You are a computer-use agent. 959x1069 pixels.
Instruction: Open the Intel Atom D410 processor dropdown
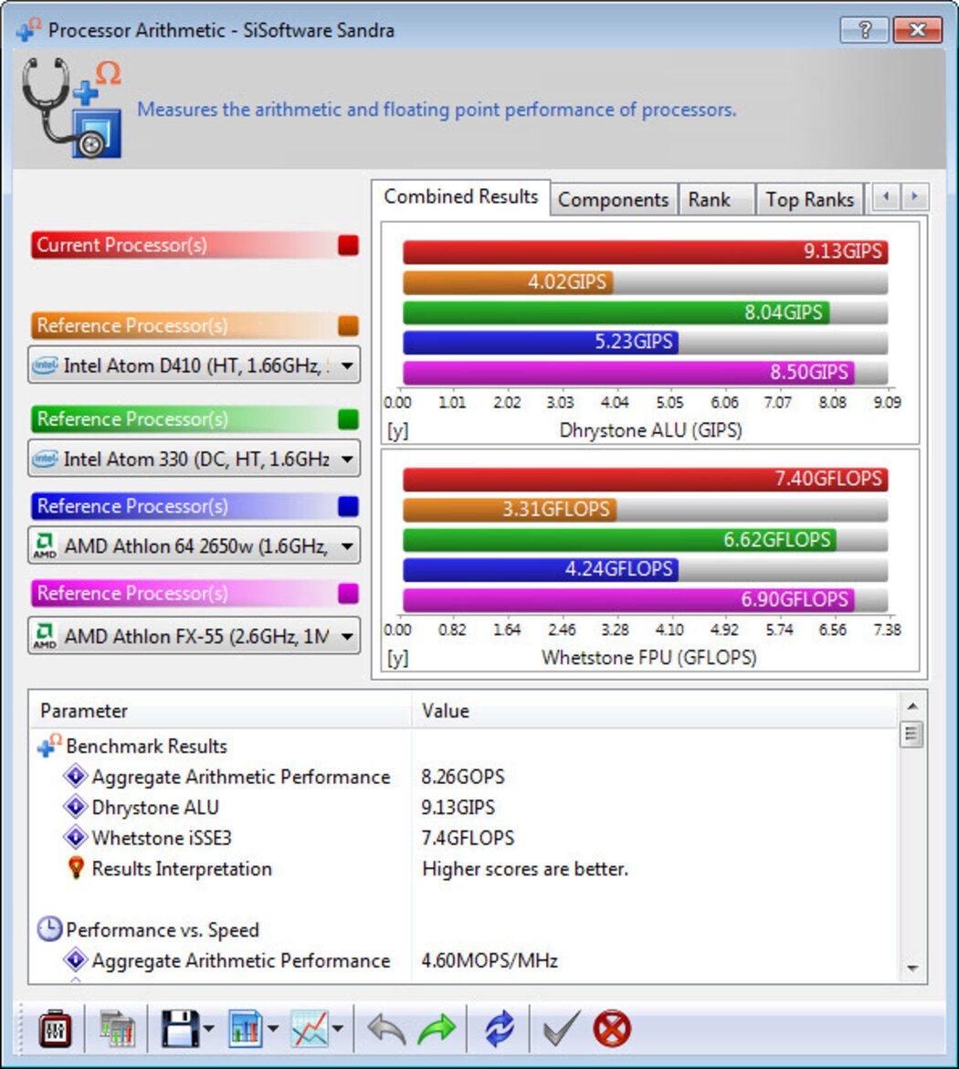(x=195, y=365)
